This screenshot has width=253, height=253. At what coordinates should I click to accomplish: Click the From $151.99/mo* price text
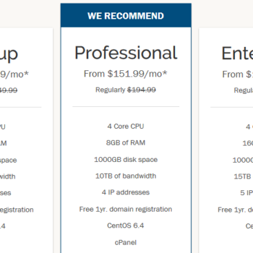125,74
